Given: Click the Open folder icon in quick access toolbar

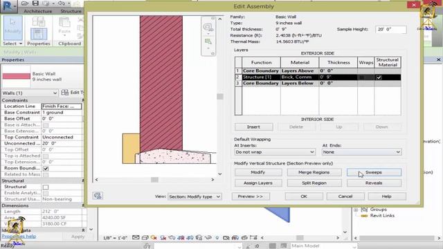Looking at the screenshot, I should [x=25, y=3].
